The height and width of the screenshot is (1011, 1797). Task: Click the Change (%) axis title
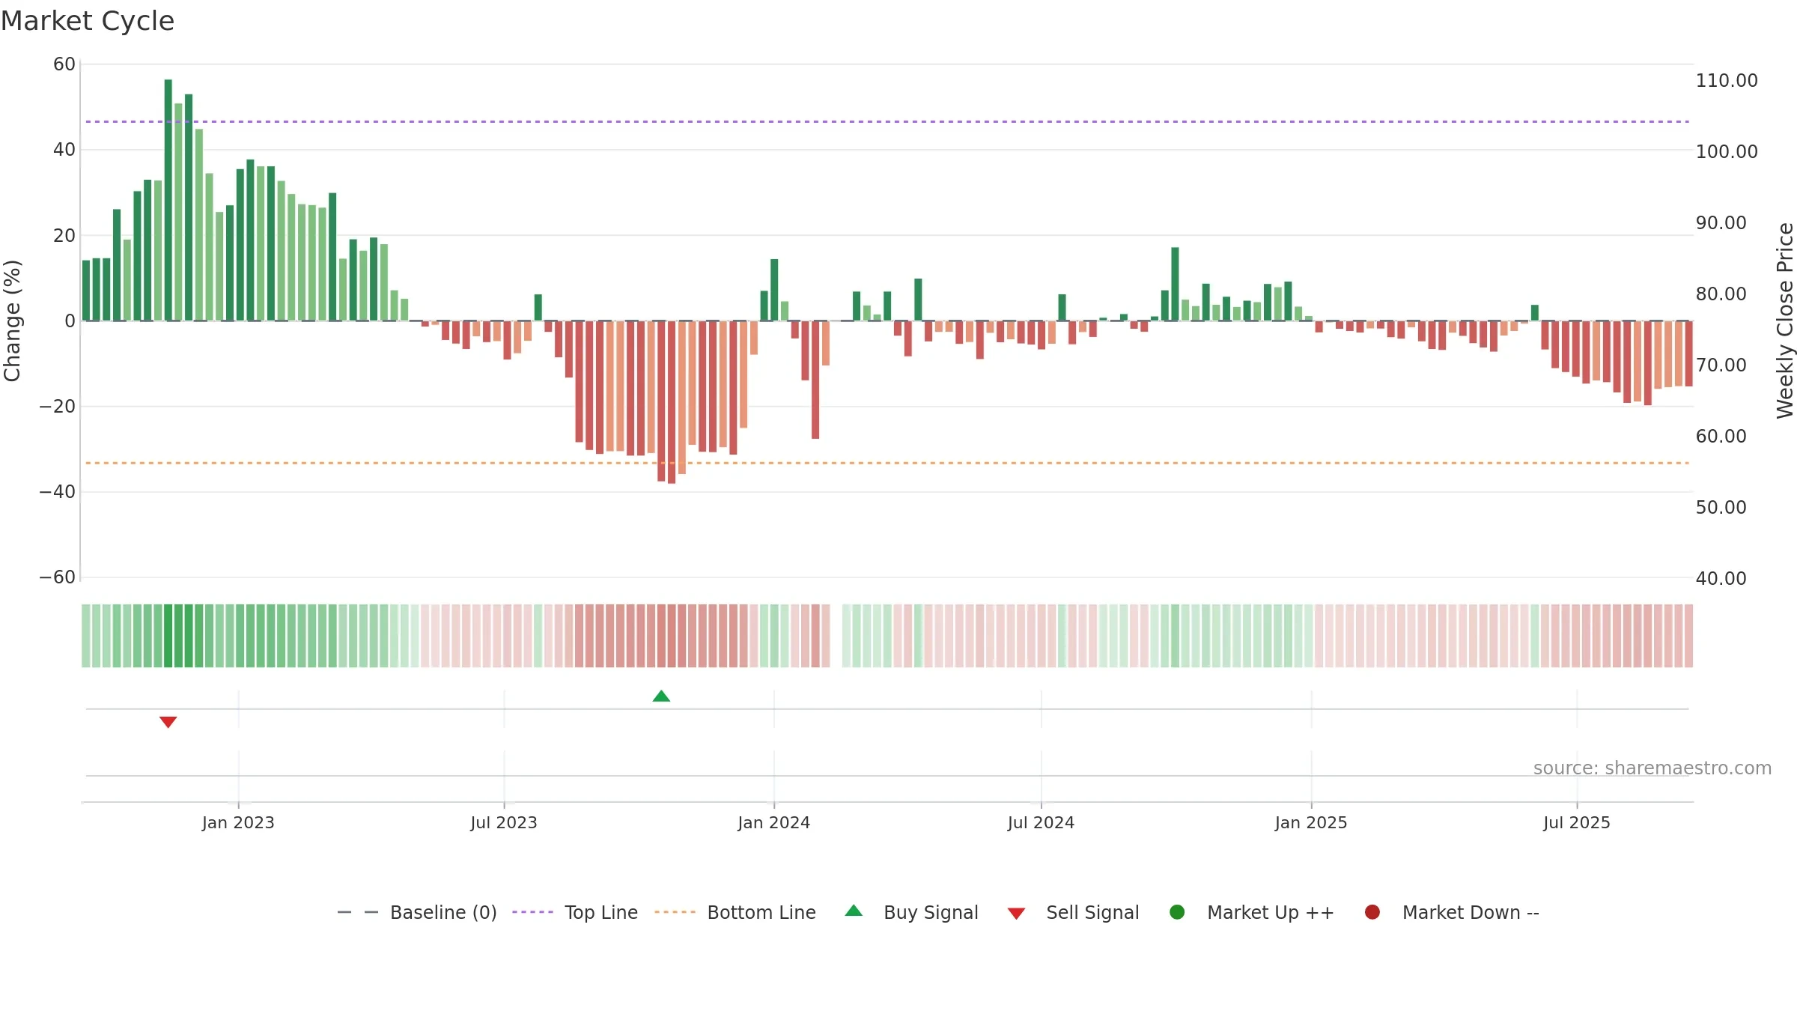coord(12,321)
